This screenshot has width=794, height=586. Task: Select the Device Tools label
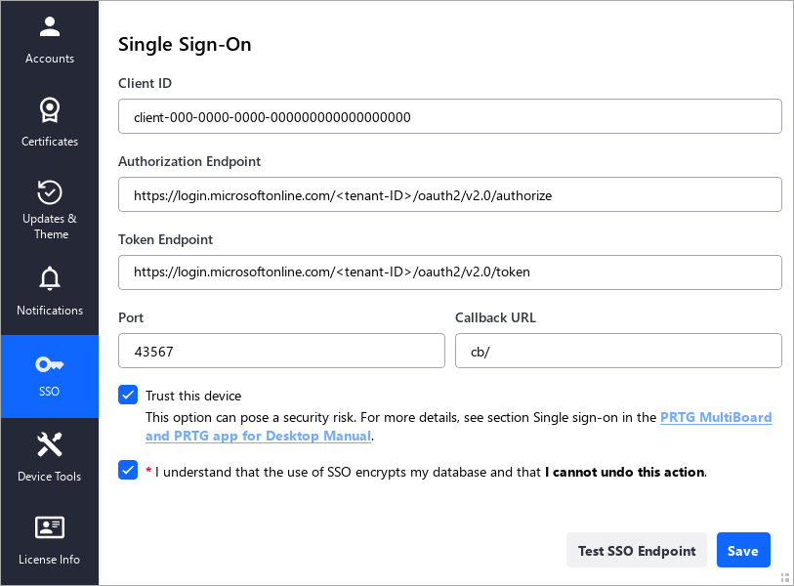point(50,477)
